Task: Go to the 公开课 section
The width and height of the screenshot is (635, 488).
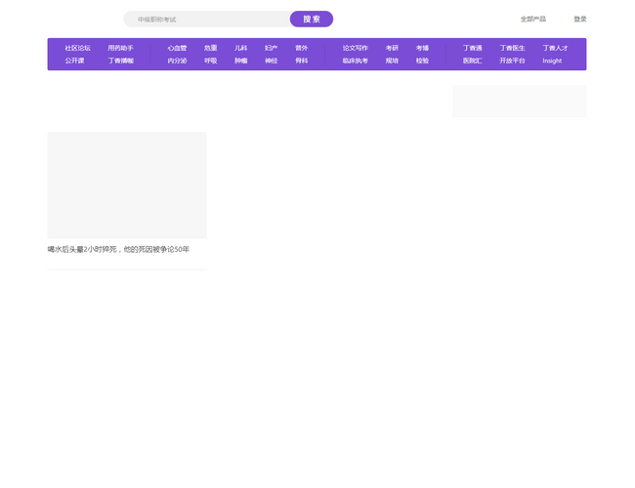Action: 75,61
